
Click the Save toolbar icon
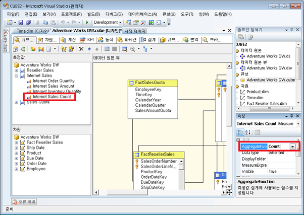point(21,23)
